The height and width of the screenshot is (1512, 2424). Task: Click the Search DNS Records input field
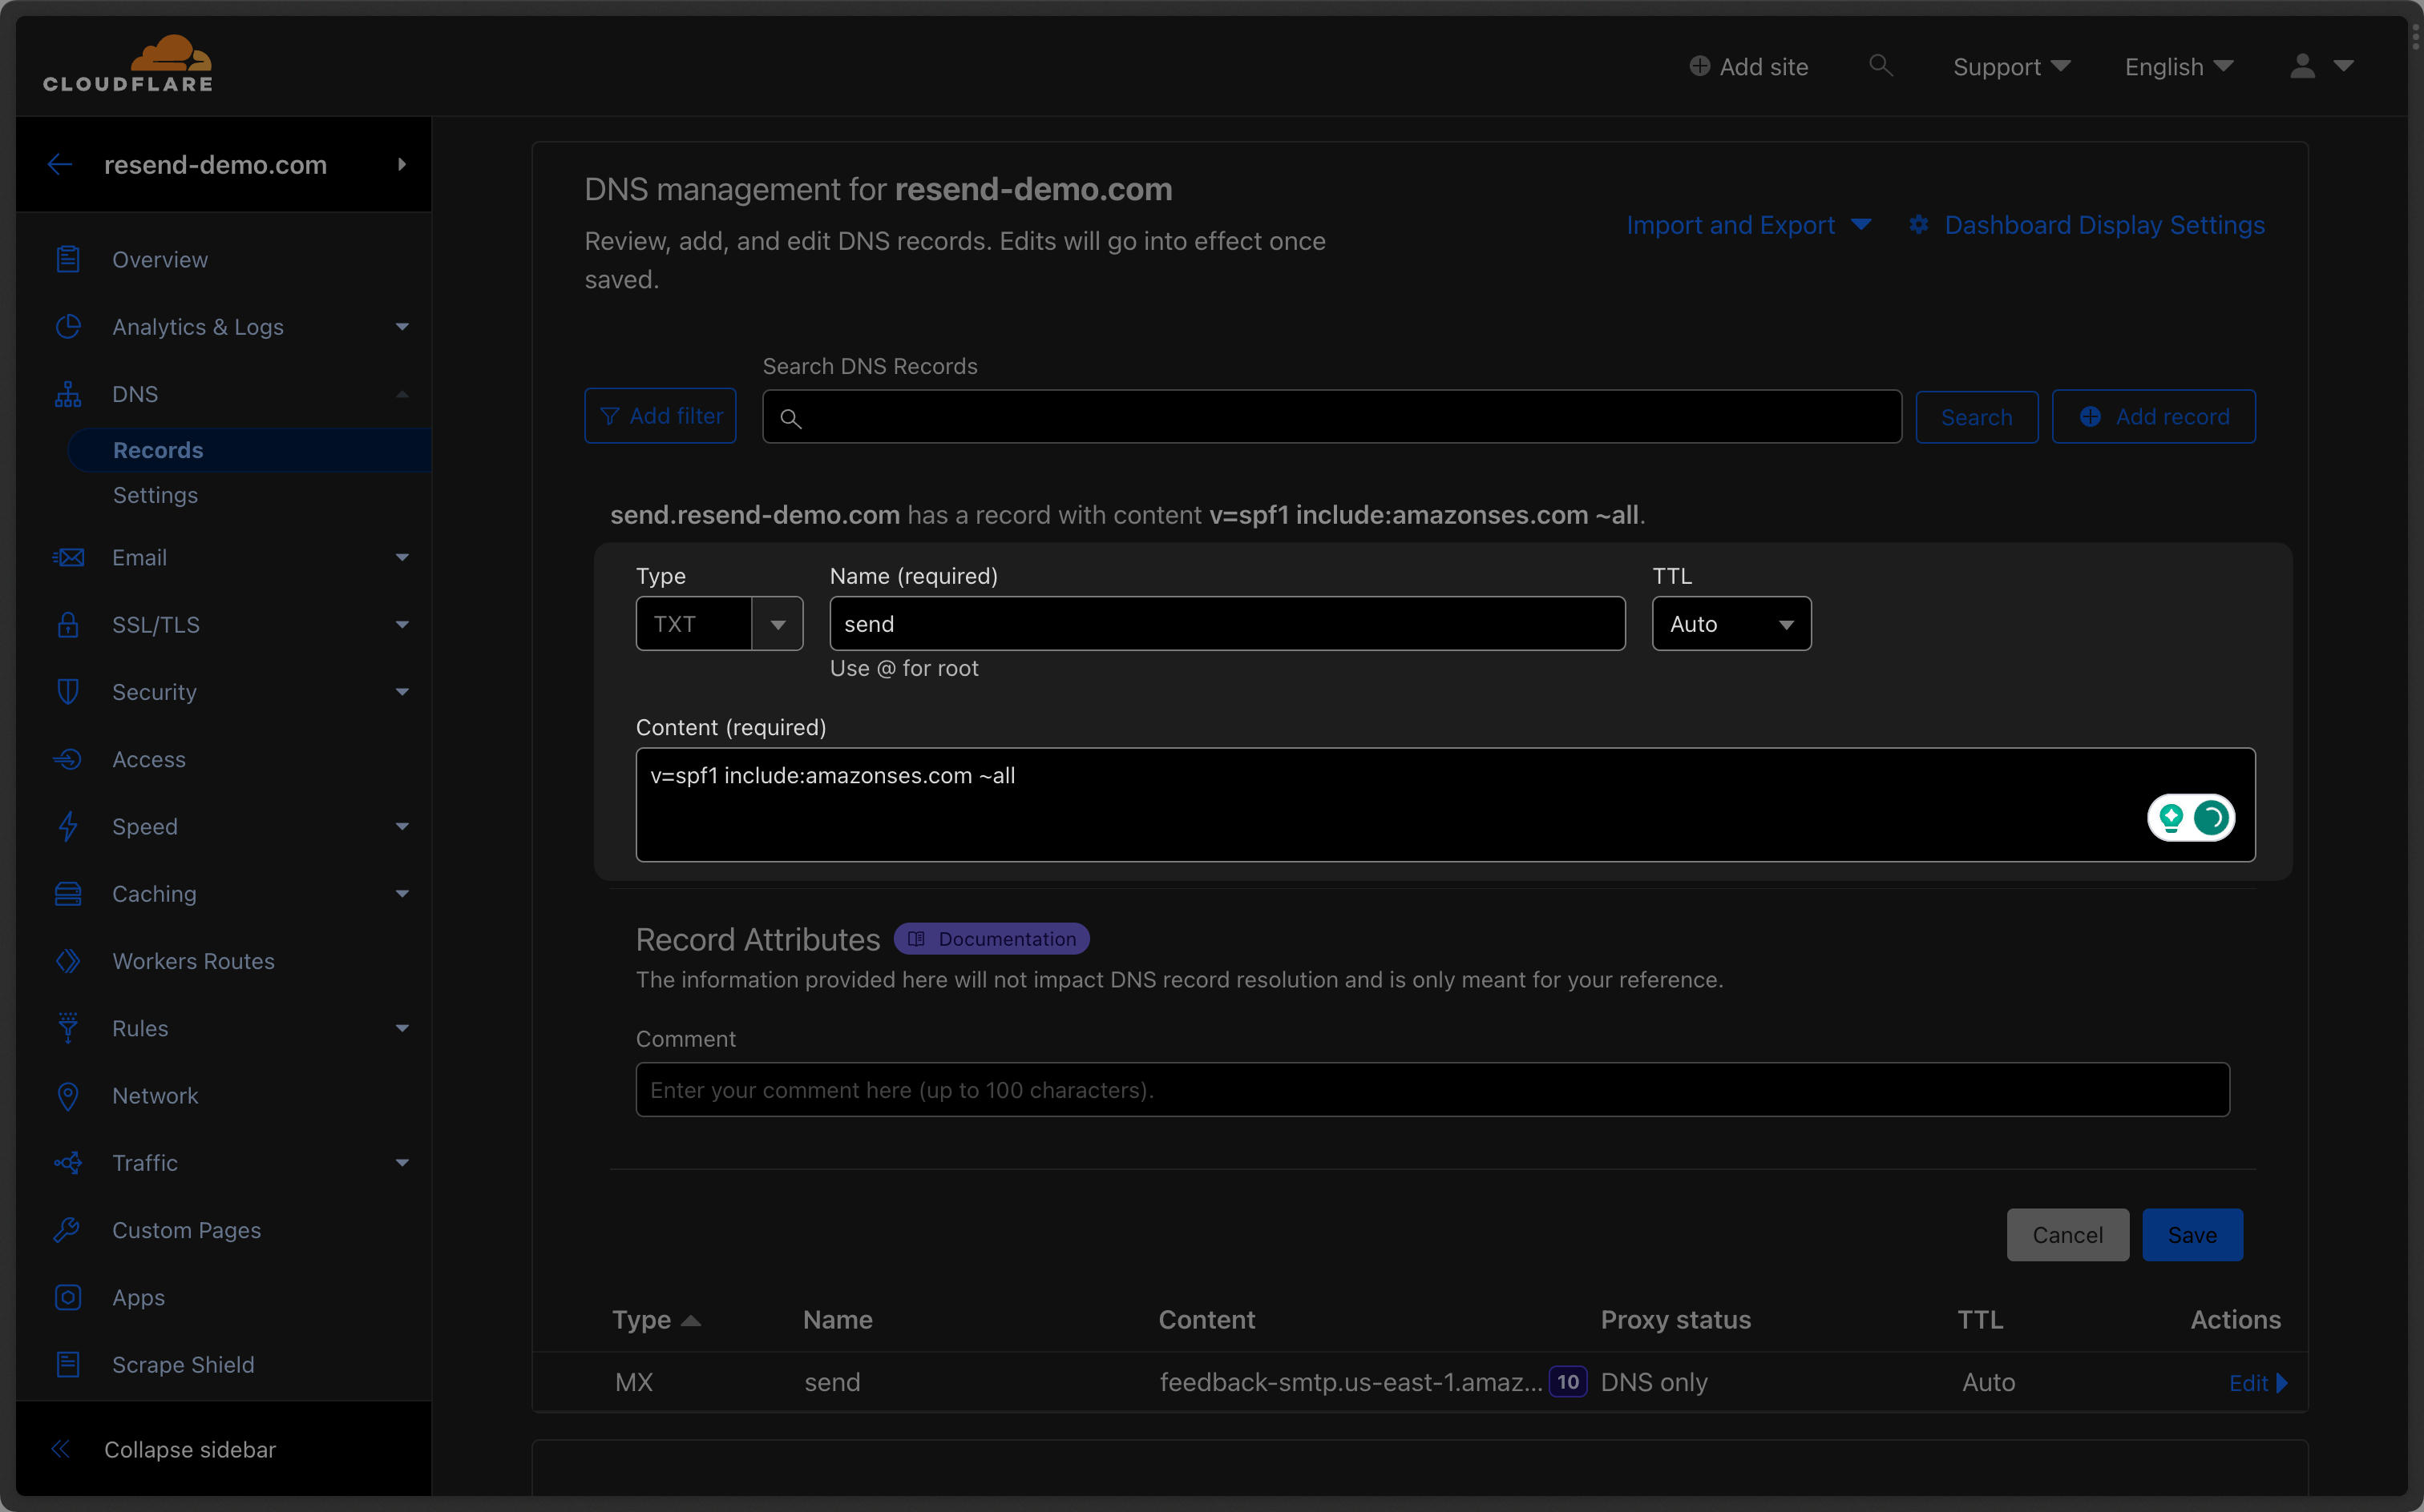point(1332,417)
